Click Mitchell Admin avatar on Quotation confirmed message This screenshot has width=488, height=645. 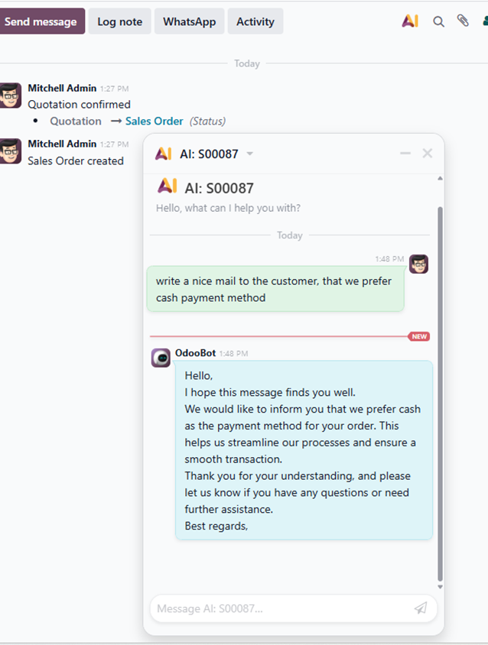[11, 96]
